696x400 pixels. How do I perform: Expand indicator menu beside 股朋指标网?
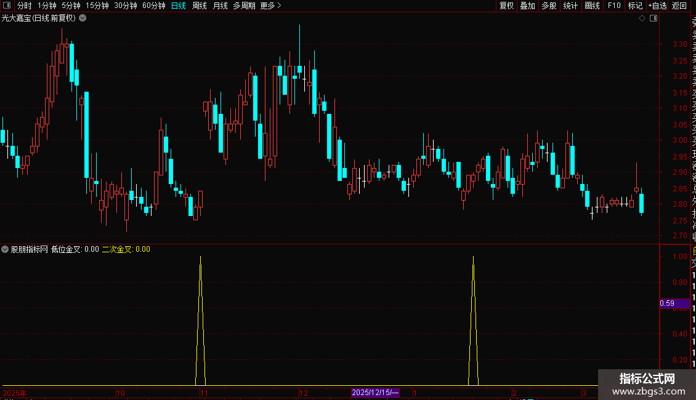(5, 249)
